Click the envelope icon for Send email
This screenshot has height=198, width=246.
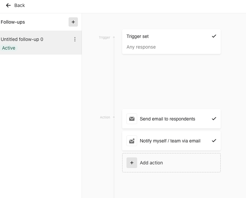(x=132, y=119)
